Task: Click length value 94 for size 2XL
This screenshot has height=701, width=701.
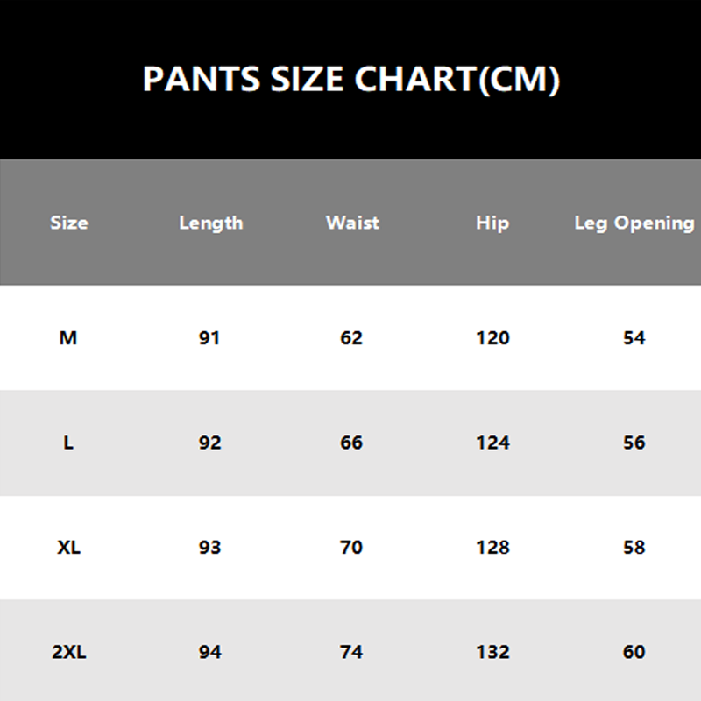Action: 209,652
